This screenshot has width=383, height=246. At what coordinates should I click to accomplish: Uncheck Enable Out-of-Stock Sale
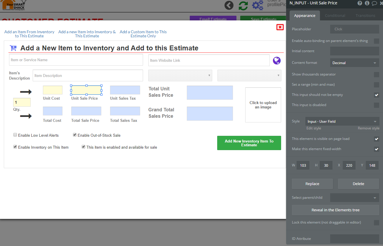click(75, 135)
